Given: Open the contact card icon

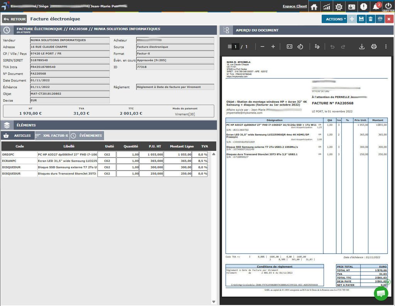Looking at the screenshot, I should [x=351, y=7].
